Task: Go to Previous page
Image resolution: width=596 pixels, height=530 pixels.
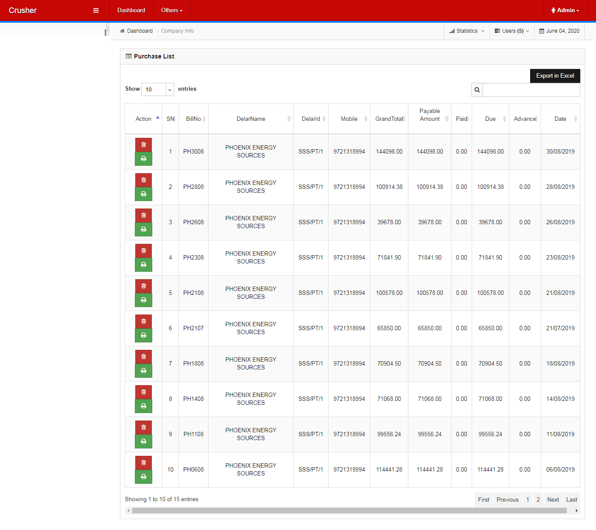Action: (507, 500)
